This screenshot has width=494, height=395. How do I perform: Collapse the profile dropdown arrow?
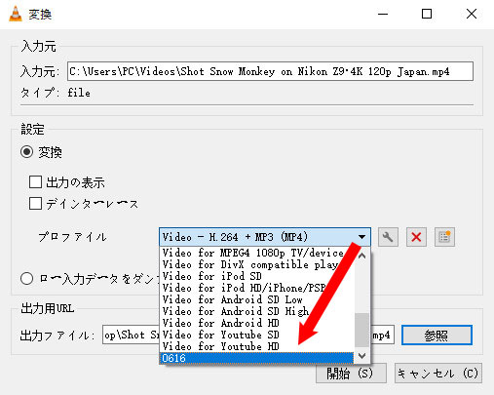[x=361, y=237]
